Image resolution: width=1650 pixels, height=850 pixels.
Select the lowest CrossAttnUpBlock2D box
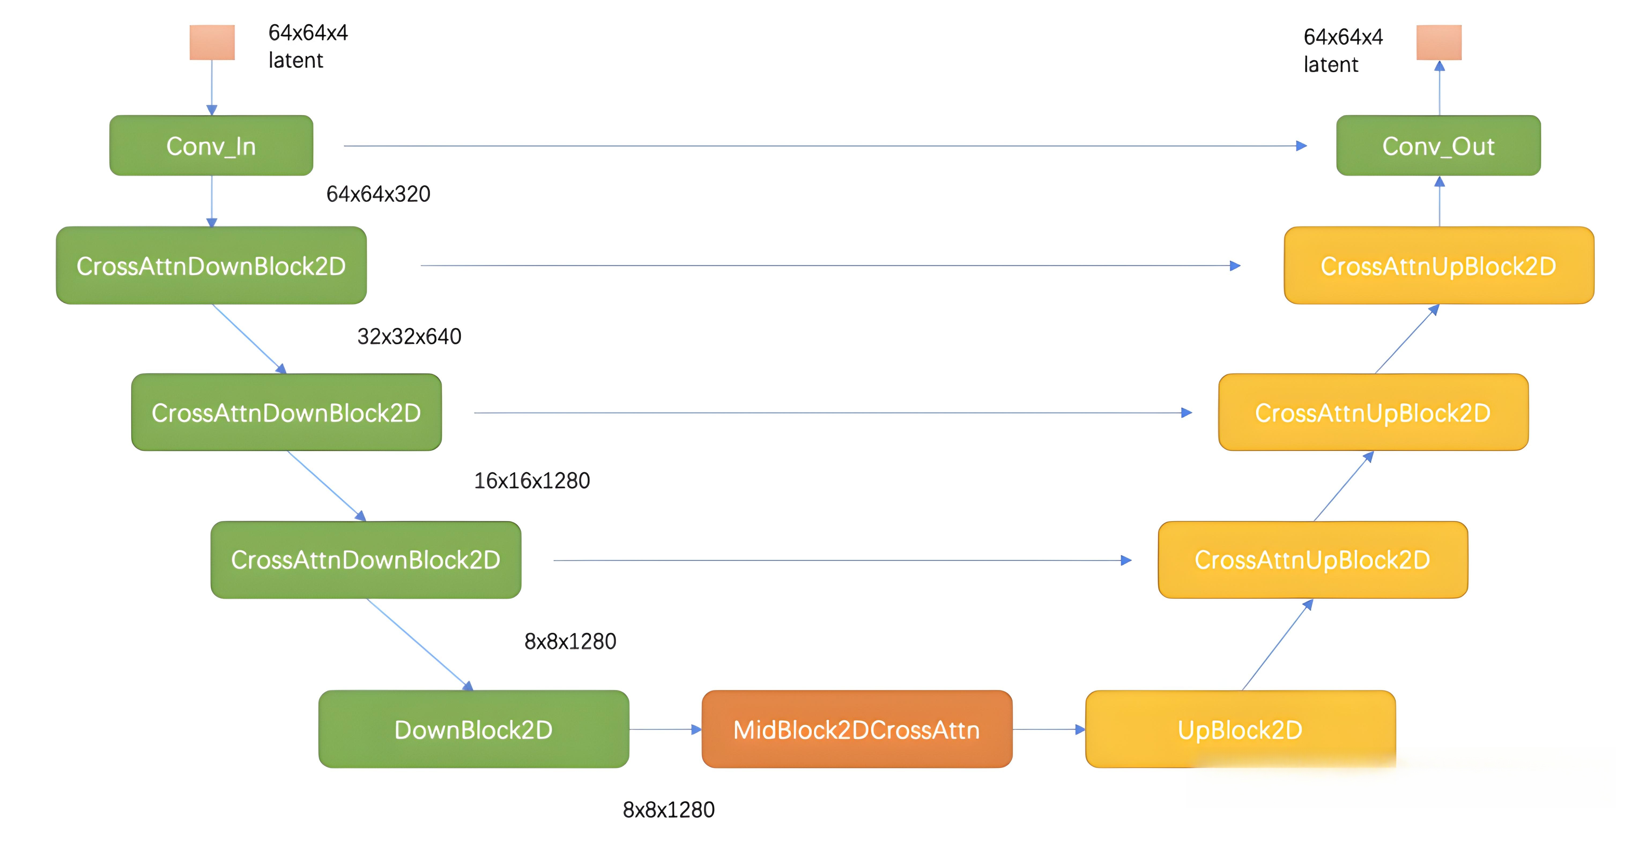point(1312,560)
